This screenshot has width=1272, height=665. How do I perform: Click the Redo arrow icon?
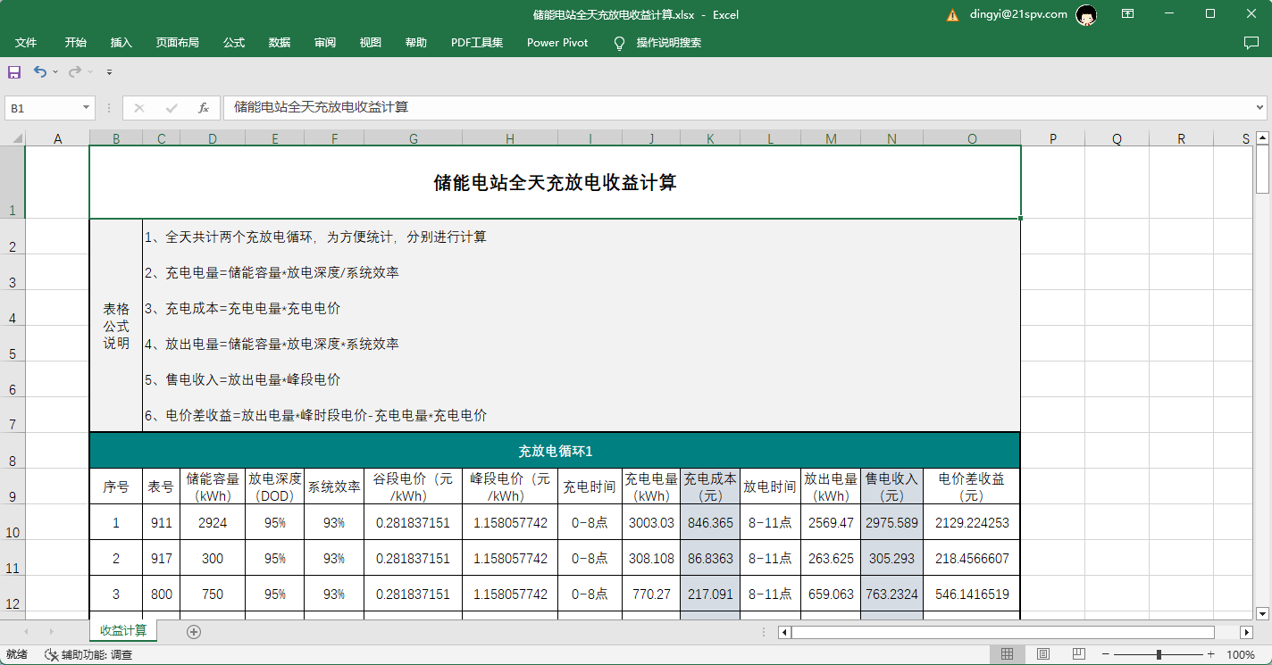pyautogui.click(x=75, y=71)
